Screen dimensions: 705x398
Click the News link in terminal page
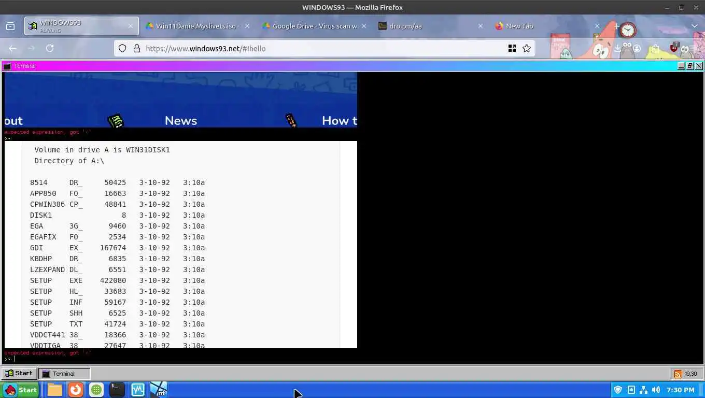tap(181, 121)
